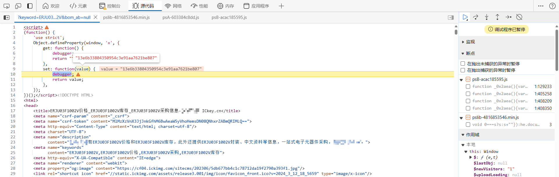Click warning icon on script line 1
Screen dimensions: 559x177
pyautogui.click(x=47, y=27)
